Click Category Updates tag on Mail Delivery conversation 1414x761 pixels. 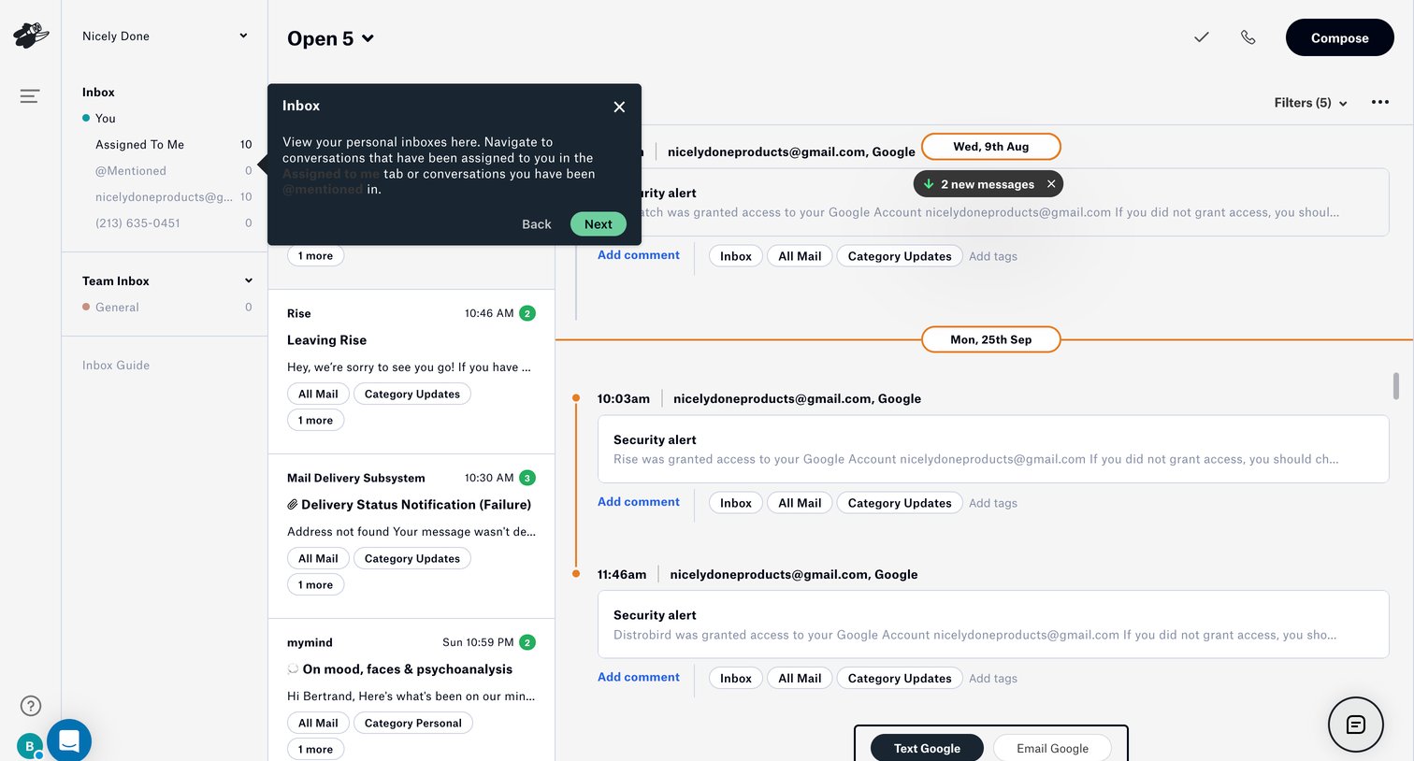(x=412, y=559)
